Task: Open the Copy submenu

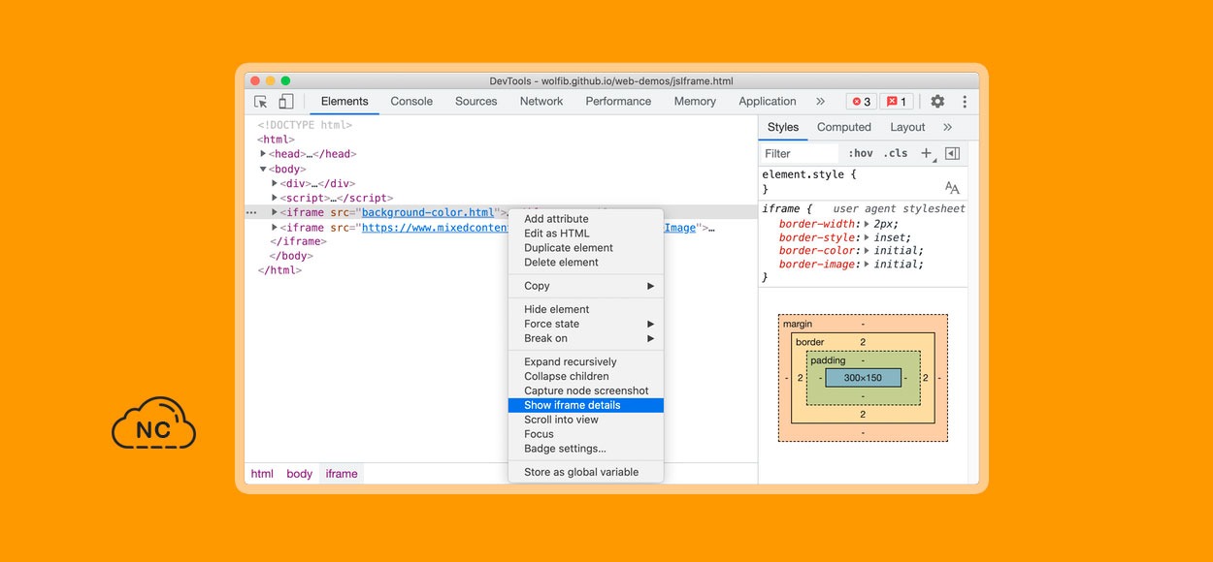Action: point(586,286)
